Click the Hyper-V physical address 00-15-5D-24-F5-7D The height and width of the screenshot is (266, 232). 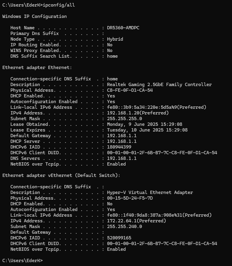tap(130, 198)
